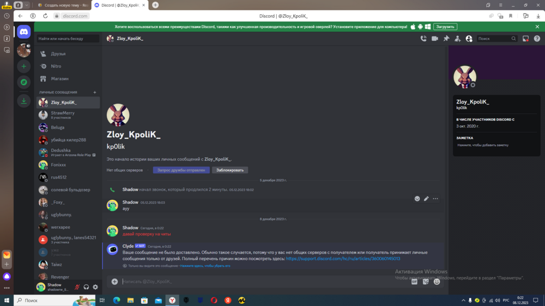Click note field in profile panel
This screenshot has height=306, width=545.
coord(496,145)
